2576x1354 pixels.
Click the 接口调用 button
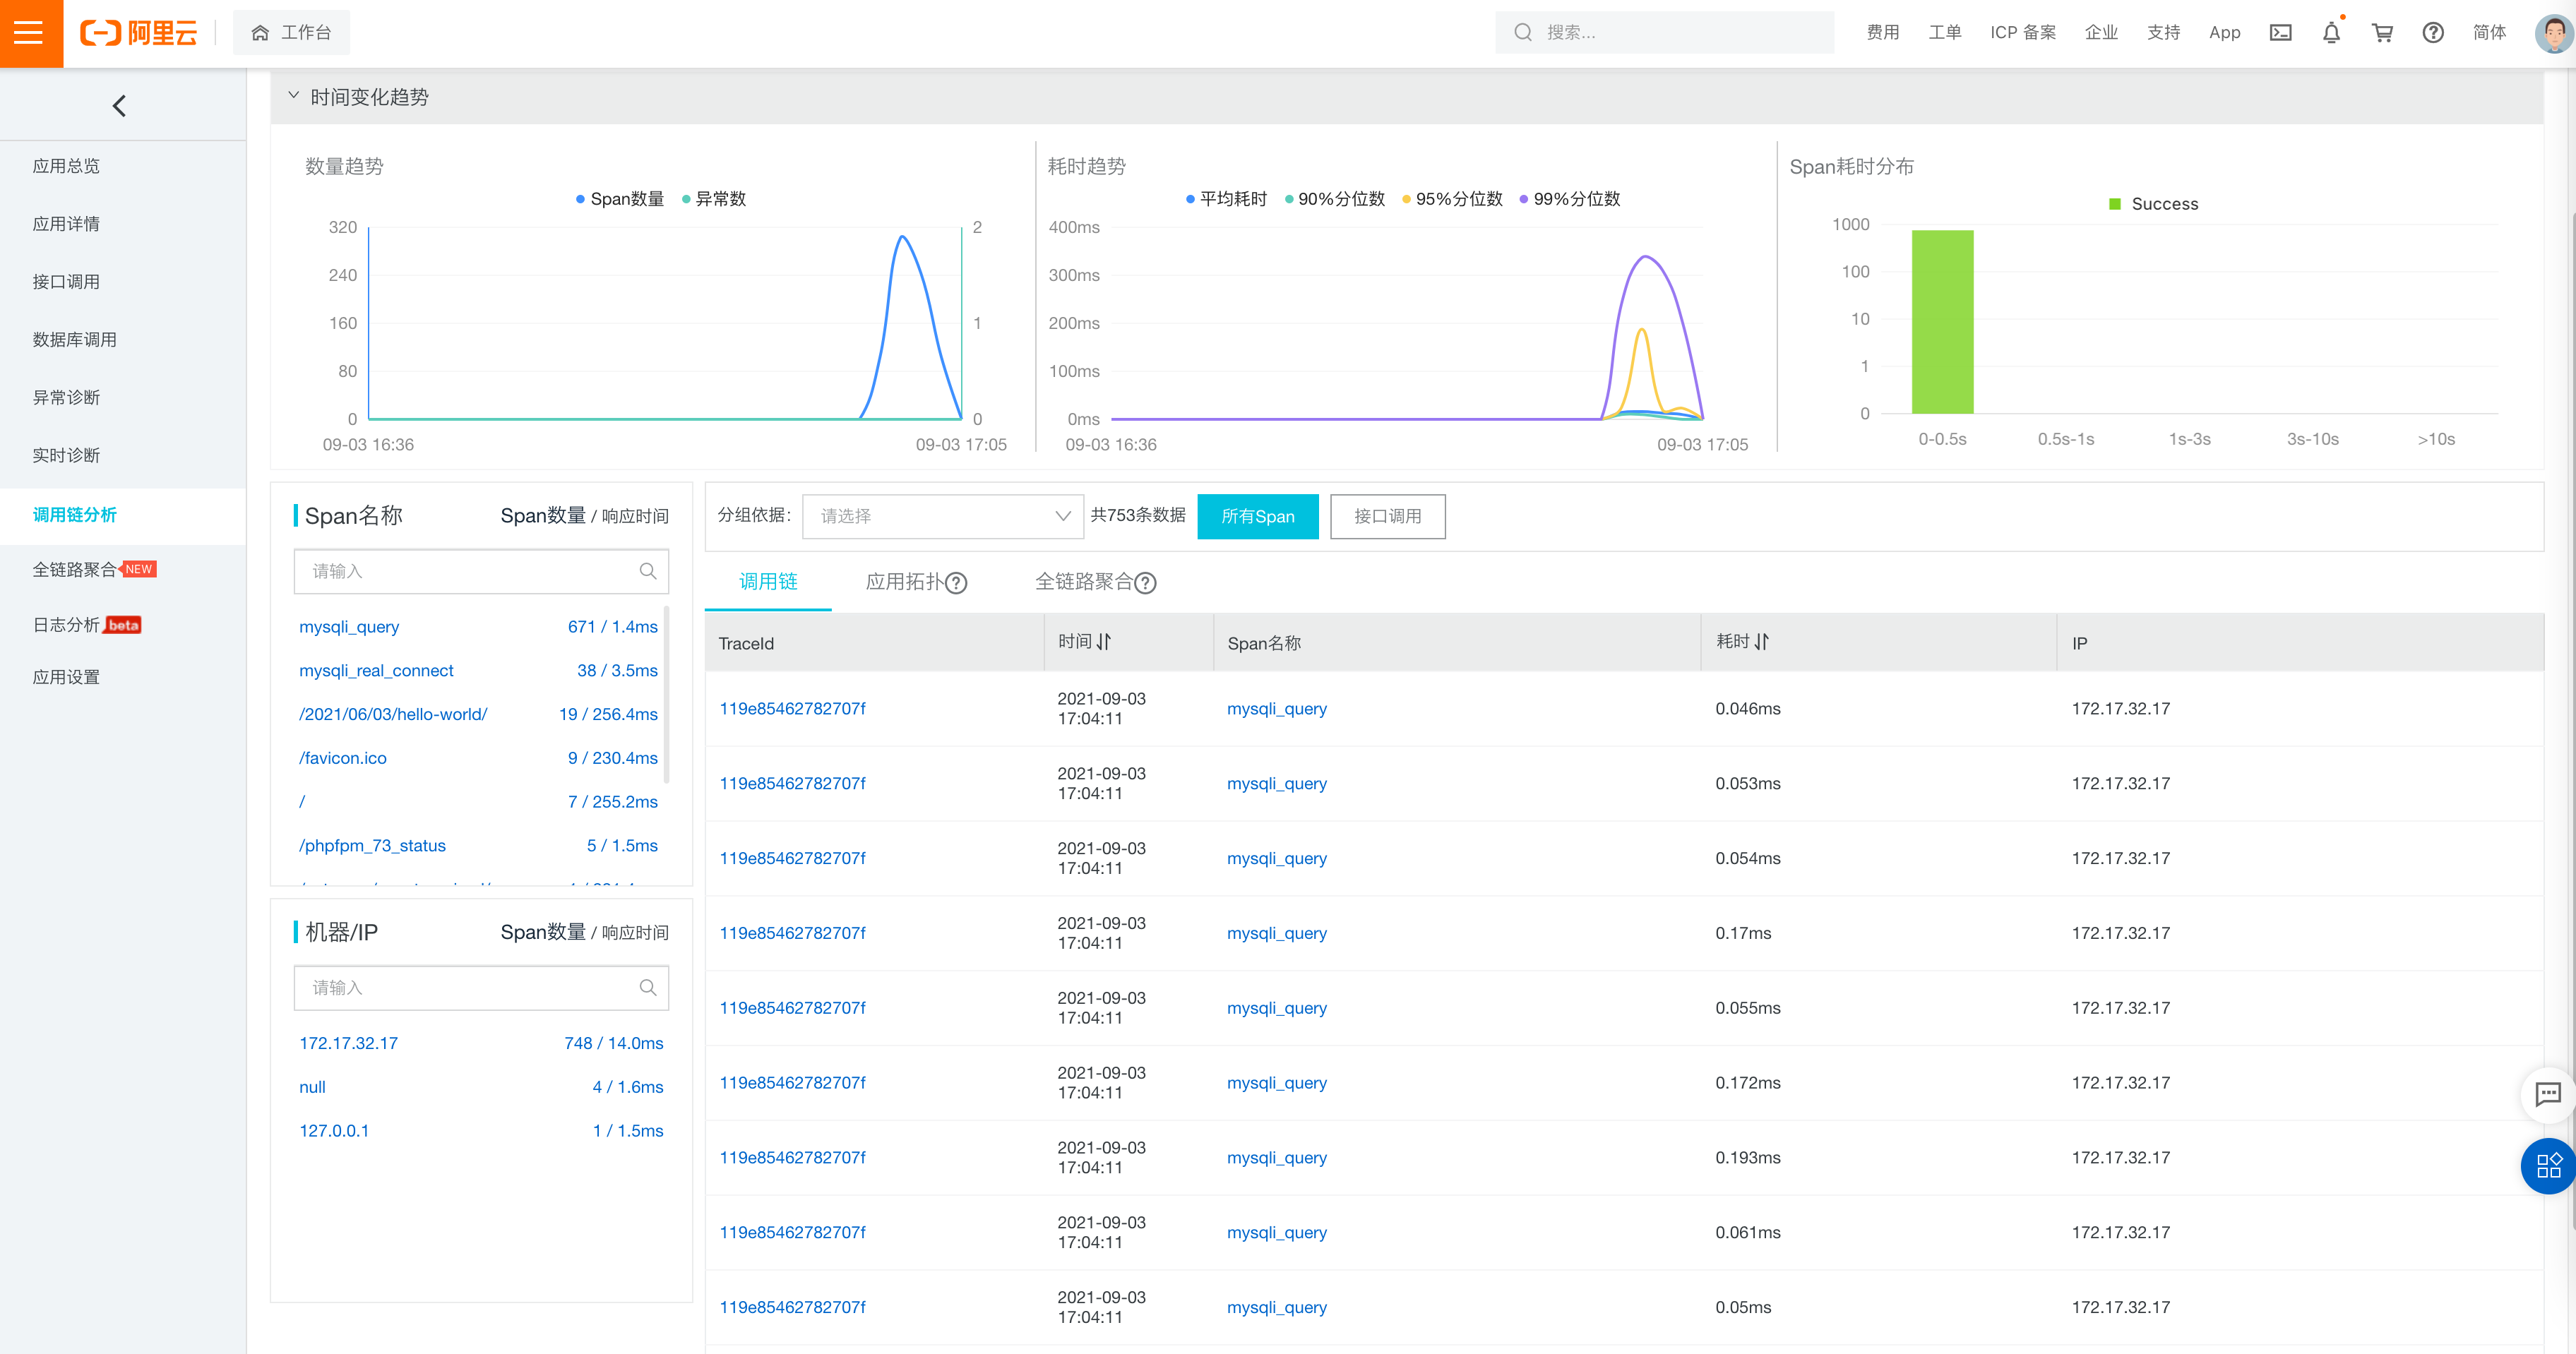[1387, 516]
